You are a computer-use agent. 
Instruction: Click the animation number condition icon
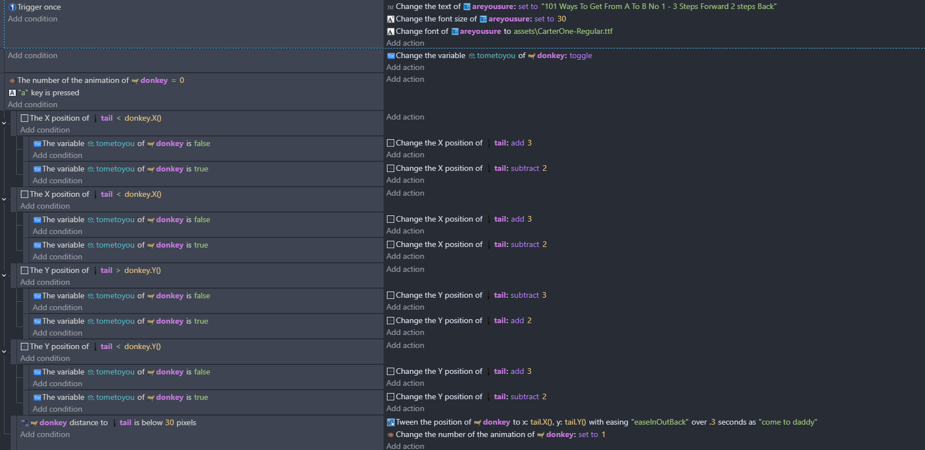pos(12,81)
